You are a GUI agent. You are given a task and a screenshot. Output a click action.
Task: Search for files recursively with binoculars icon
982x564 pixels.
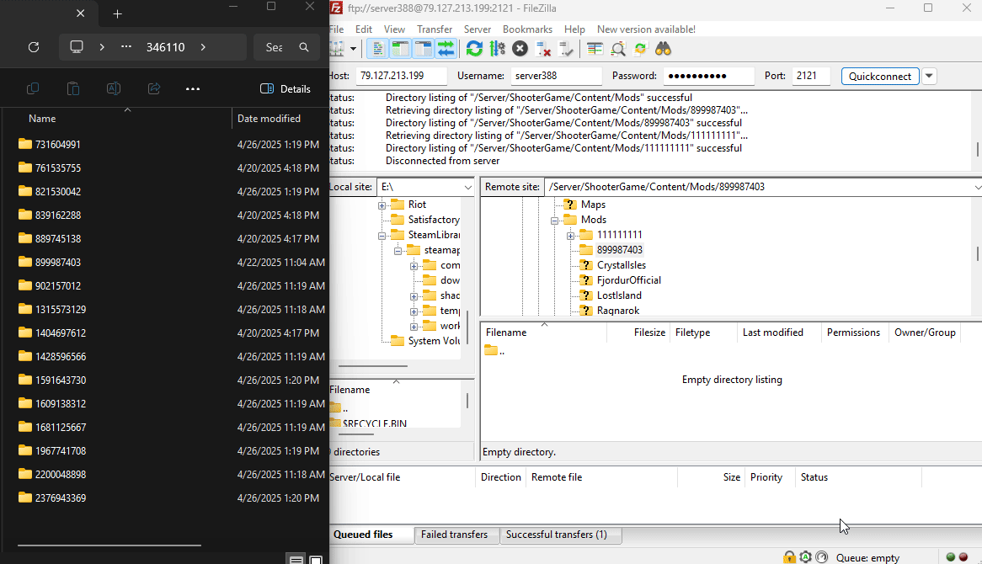tap(663, 49)
